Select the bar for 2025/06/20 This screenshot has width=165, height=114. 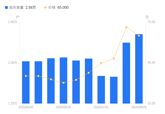click(64, 80)
